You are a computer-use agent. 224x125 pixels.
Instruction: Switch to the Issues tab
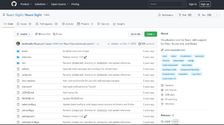point(24,24)
